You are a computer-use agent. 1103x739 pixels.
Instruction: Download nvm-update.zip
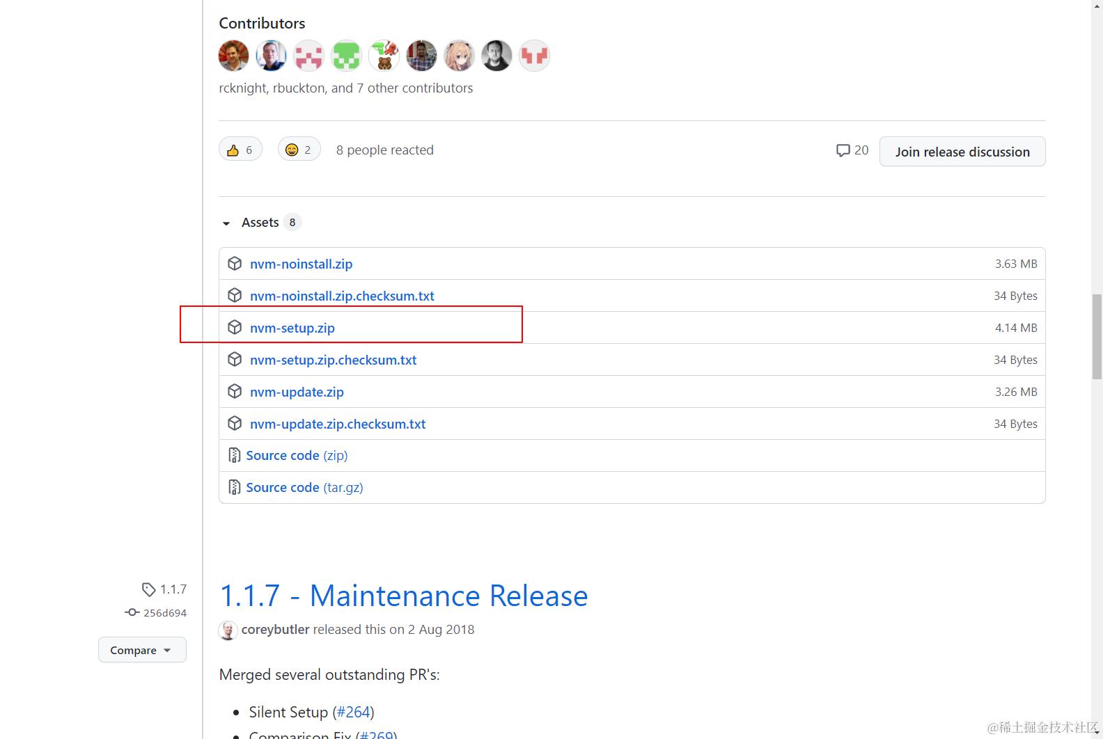coord(297,392)
